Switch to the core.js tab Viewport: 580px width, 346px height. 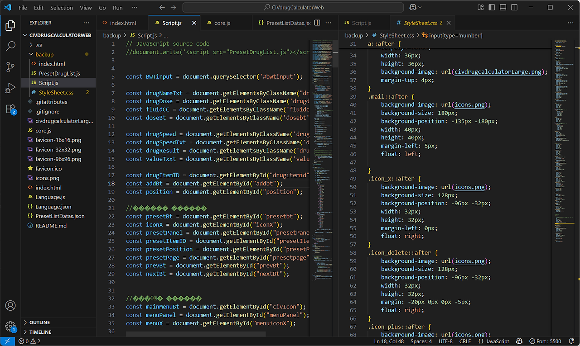222,23
